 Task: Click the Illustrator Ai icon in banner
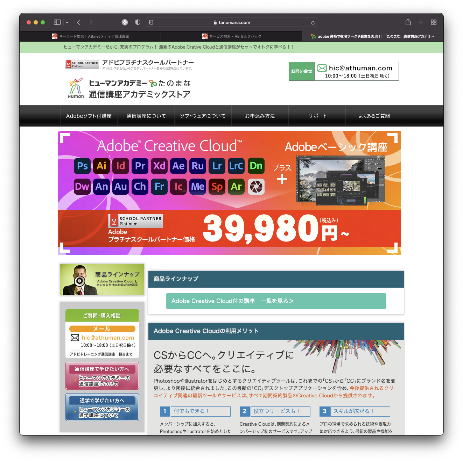pos(101,166)
